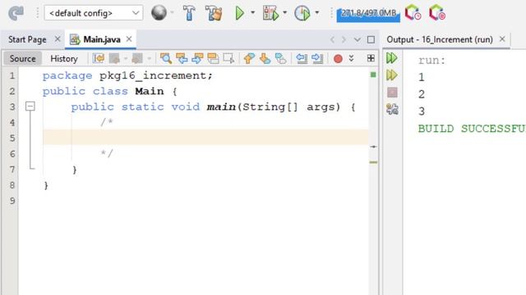Click the Last Edit icon
Screen dimensions: 526x295
pos(99,58)
